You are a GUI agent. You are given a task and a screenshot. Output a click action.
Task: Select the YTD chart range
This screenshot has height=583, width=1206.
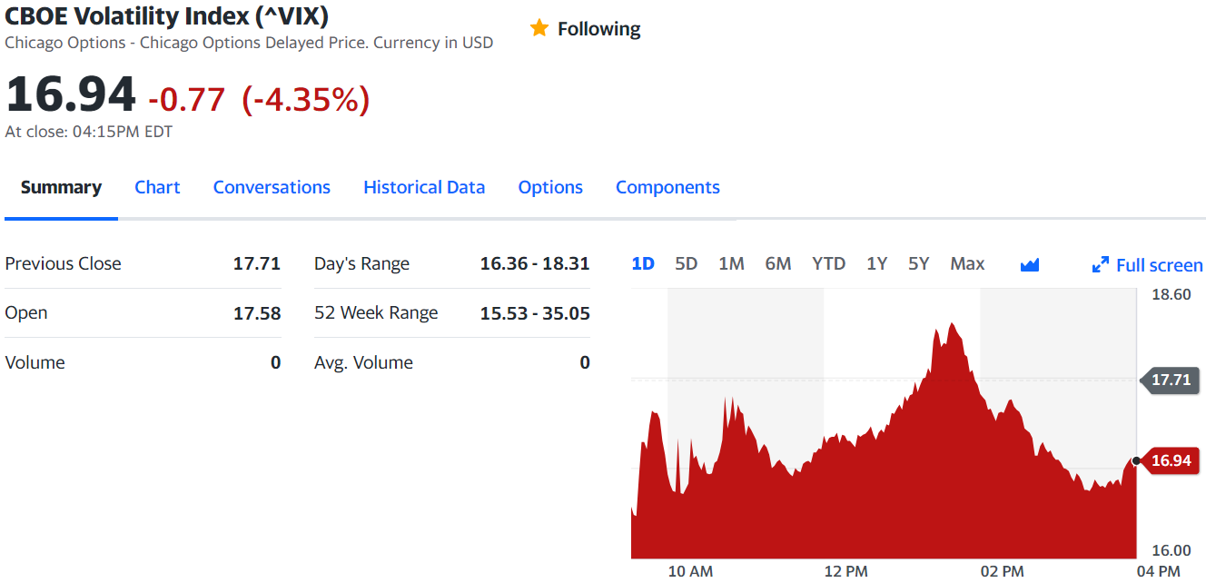[828, 263]
